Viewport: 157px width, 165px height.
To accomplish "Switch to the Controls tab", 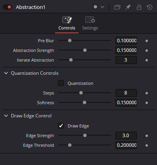I will click(x=67, y=24).
